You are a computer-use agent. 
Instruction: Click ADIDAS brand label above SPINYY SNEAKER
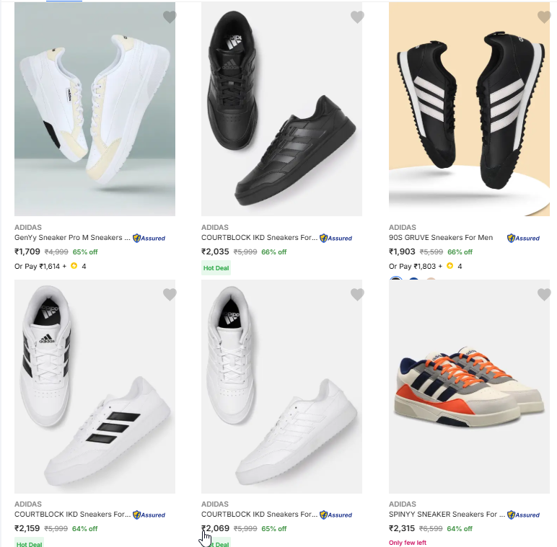coord(402,504)
